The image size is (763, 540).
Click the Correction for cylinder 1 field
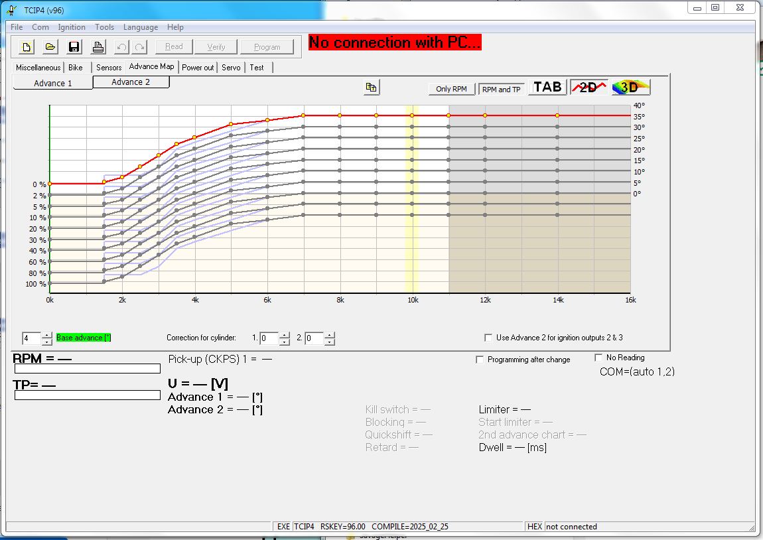pos(269,338)
